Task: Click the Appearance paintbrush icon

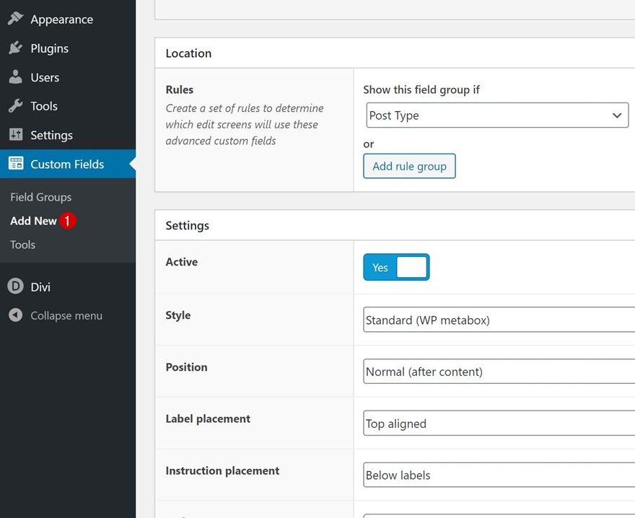Action: [15, 19]
